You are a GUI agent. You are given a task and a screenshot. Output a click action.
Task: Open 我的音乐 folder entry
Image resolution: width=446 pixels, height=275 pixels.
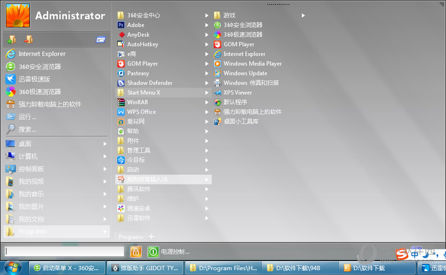[56, 194]
